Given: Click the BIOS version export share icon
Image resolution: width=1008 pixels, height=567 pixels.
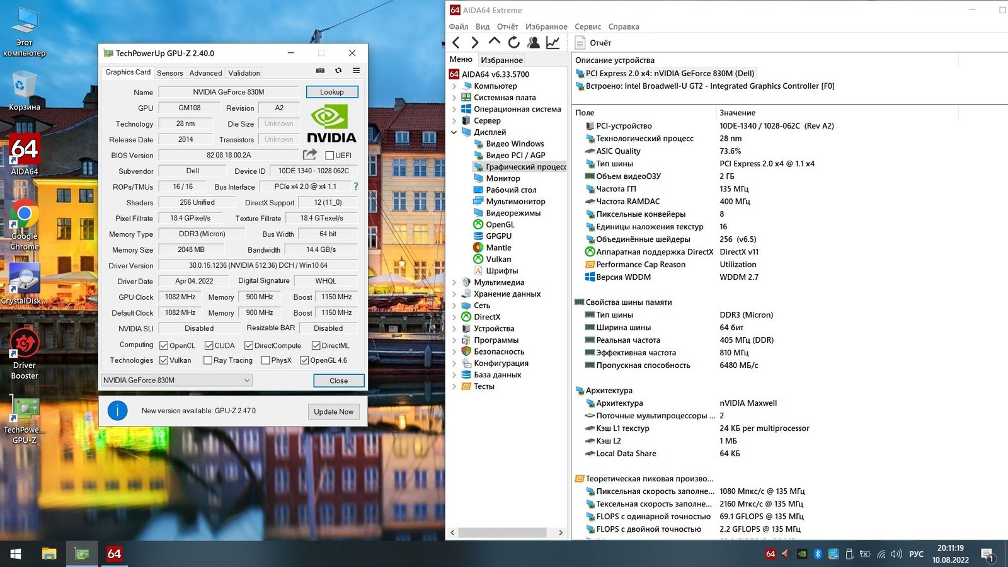Looking at the screenshot, I should 309,154.
